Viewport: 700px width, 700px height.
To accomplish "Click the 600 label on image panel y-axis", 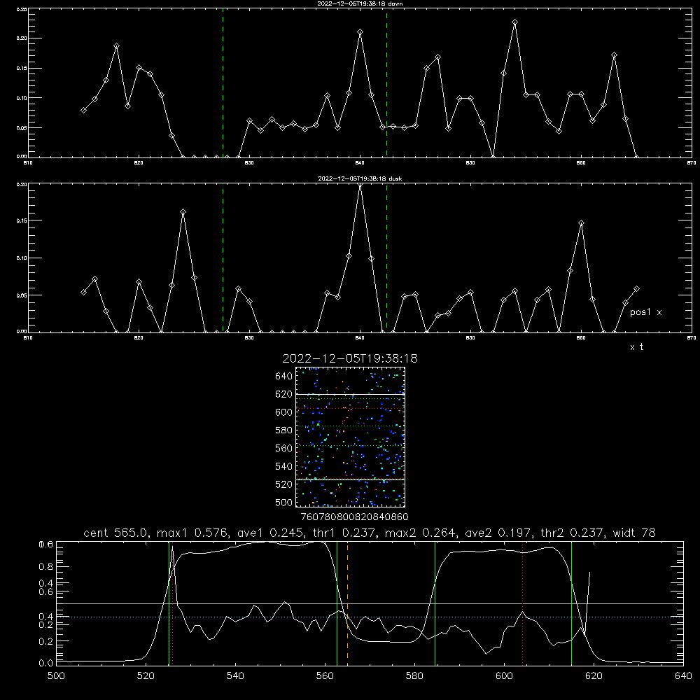I will pos(284,412).
